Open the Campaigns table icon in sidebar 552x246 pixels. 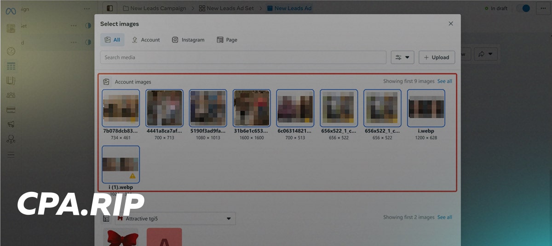11,67
